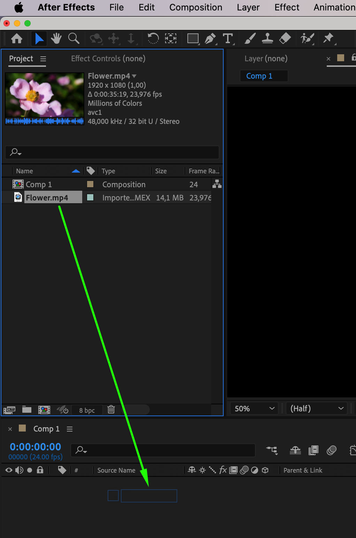Click the Solo column header dot
This screenshot has width=356, height=538.
[30, 470]
